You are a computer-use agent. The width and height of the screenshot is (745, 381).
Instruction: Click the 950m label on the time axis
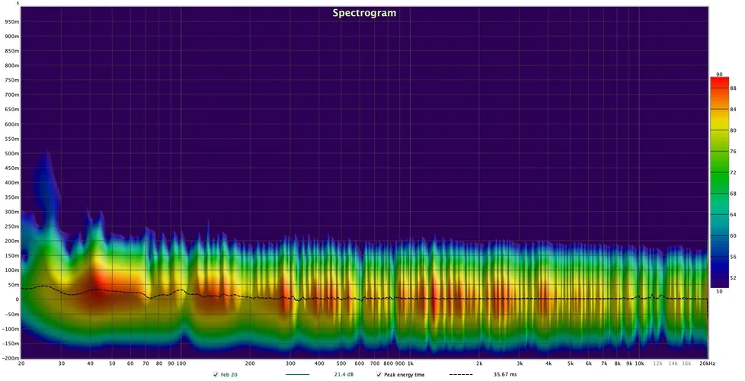[11, 22]
